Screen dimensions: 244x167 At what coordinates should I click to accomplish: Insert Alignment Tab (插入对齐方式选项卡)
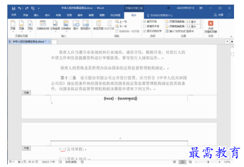click(180, 31)
